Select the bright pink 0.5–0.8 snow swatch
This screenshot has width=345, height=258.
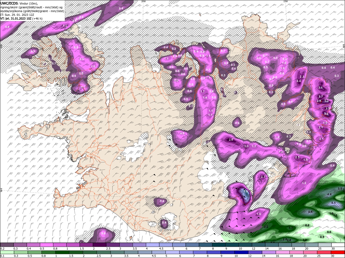click(x=47, y=245)
